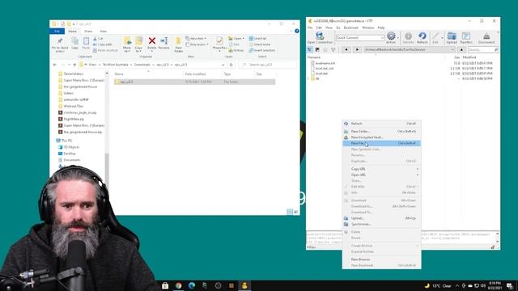Select the folder row in Explorer file list
This screenshot has width=518, height=291.
click(x=195, y=82)
